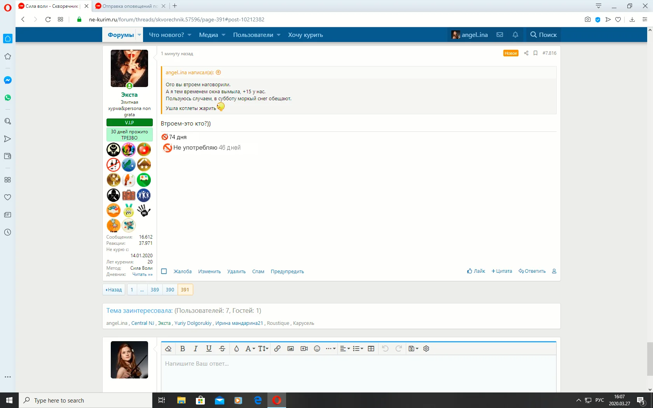Add post to multi-quote with Цитата
The width and height of the screenshot is (653, 408).
click(x=502, y=271)
